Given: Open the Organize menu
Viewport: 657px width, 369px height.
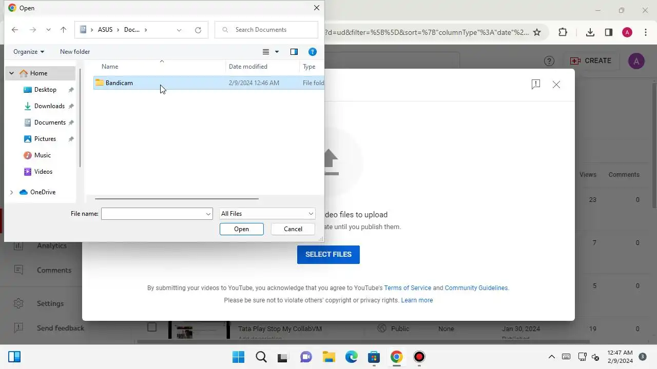Looking at the screenshot, I should (29, 52).
